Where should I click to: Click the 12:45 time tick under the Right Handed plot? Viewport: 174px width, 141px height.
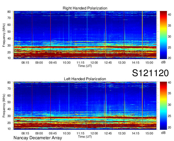(x=108, y=63)
